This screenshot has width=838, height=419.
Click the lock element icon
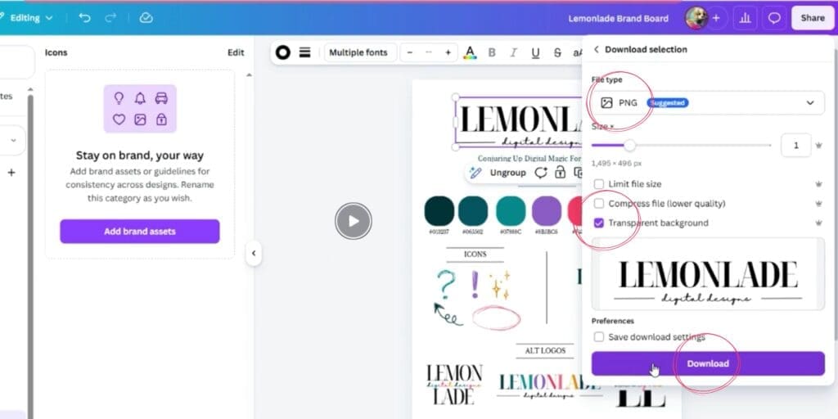click(560, 172)
